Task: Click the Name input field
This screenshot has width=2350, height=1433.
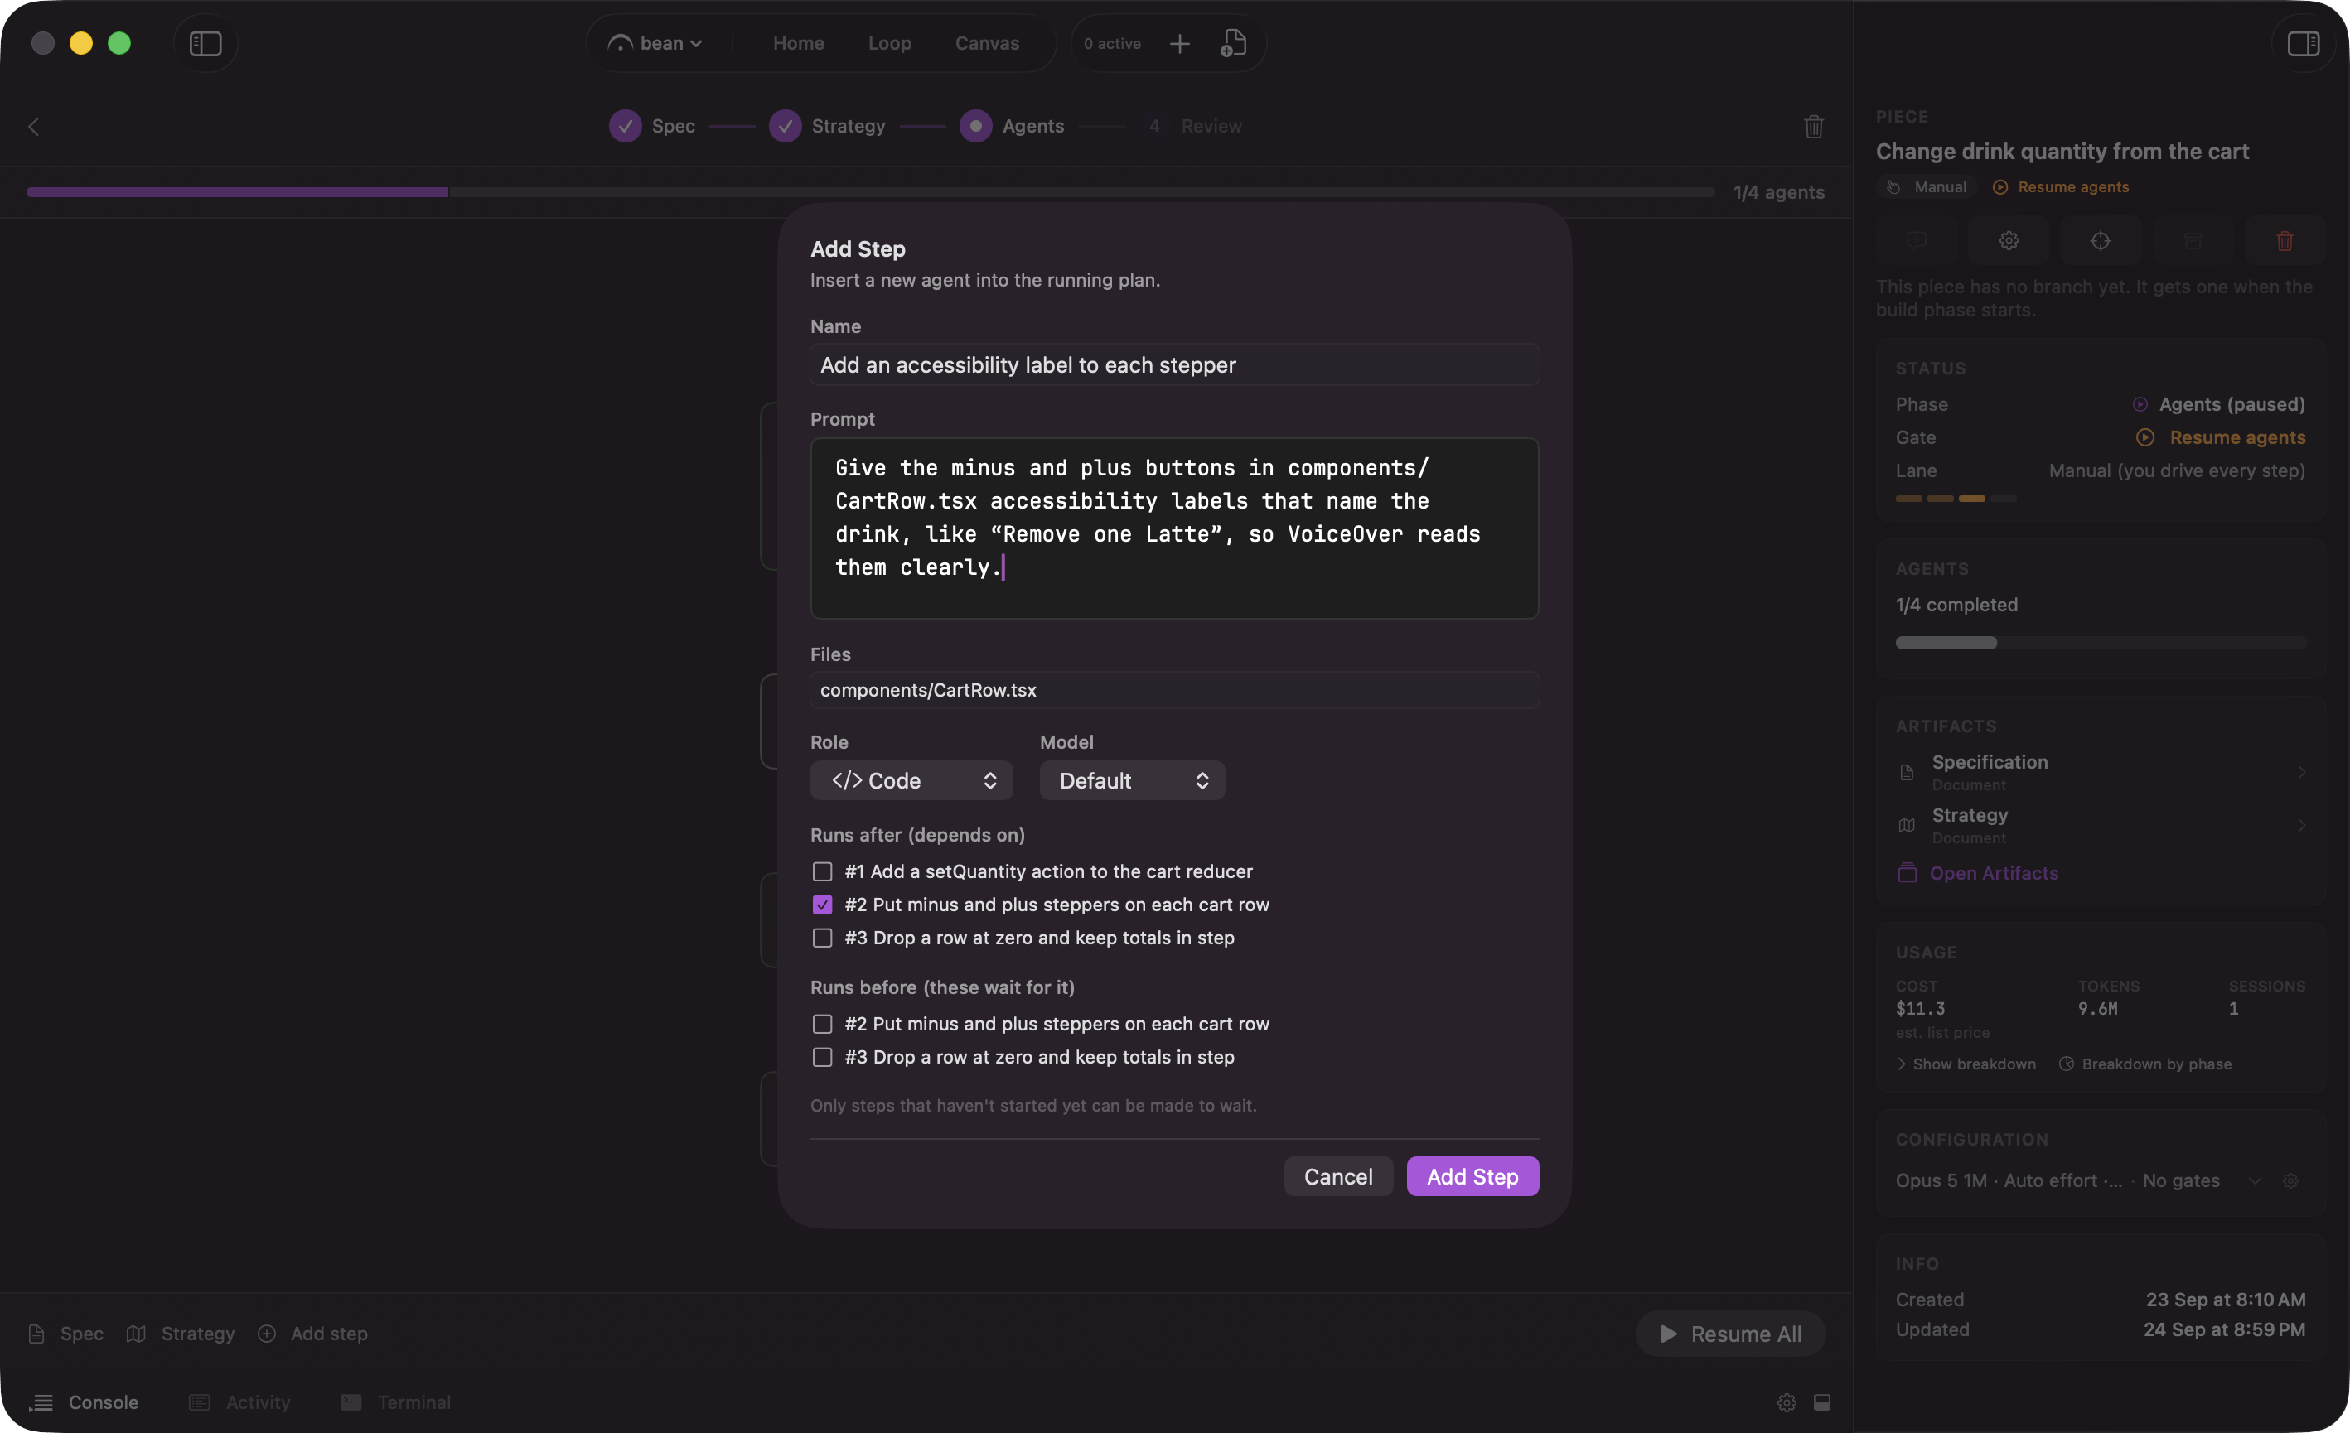Action: [x=1174, y=364]
